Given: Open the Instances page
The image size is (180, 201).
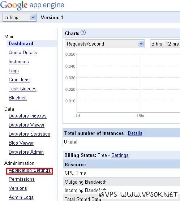Looking at the screenshot, I should coord(19,62).
